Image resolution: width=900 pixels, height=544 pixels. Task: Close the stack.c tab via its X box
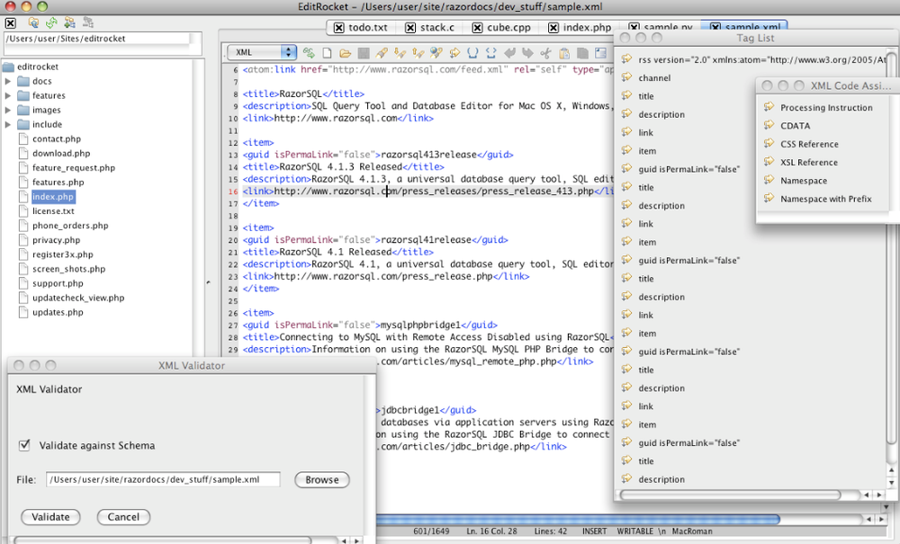[x=410, y=28]
